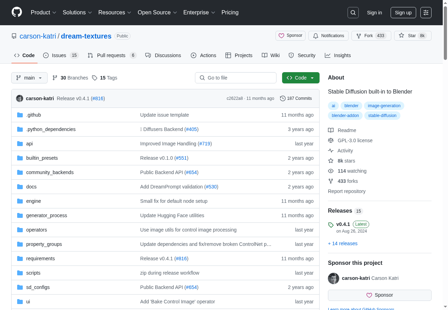The width and height of the screenshot is (448, 310).
Task: Click the Readme book icon
Action: coord(331,130)
